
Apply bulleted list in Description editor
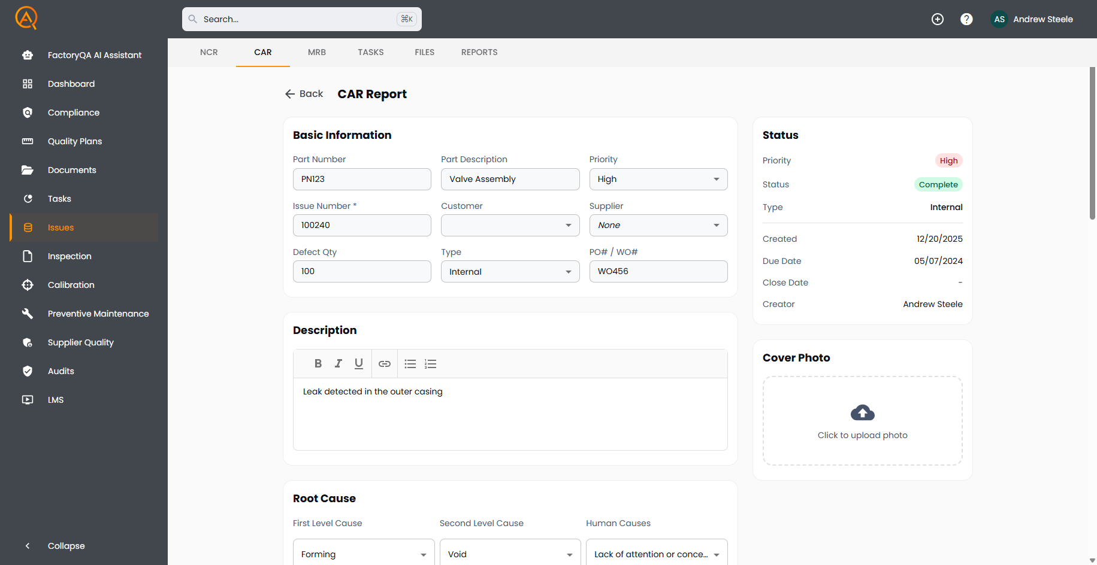pos(410,364)
